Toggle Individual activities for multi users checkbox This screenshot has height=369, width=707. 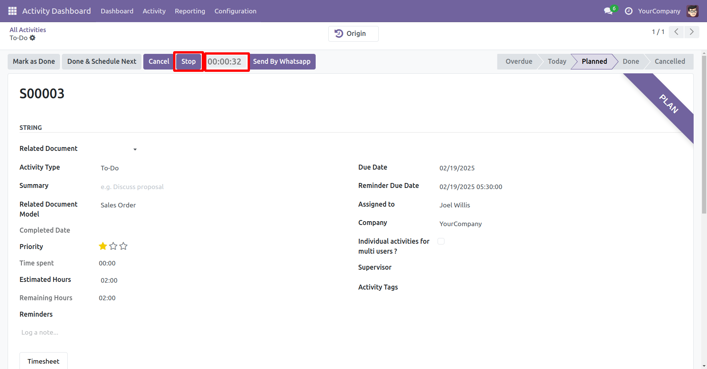(x=441, y=241)
